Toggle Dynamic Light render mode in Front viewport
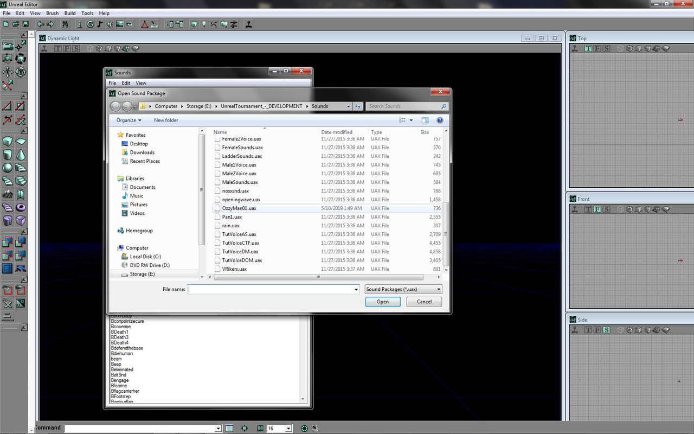The image size is (694, 434). 657,209
